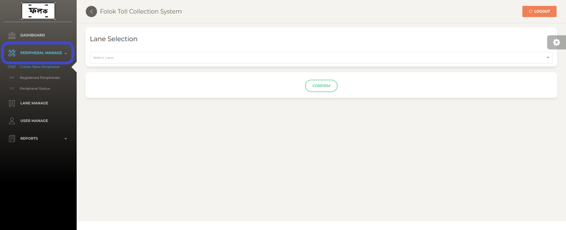Click the Select Lane input field
The image size is (566, 230).
[321, 58]
